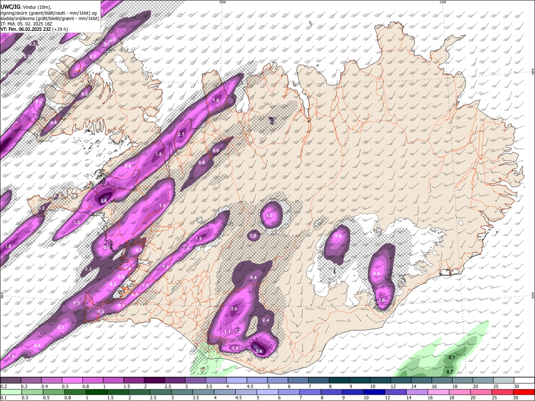Image resolution: width=535 pixels, height=401 pixels.
Task: Select the 3.4 value near the south coast
Action: tap(259, 351)
